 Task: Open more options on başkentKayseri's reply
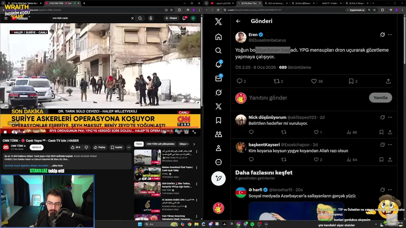click(390, 145)
